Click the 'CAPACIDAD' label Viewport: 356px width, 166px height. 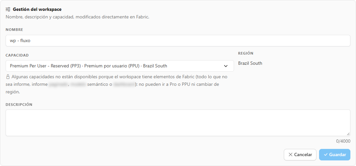point(17,55)
